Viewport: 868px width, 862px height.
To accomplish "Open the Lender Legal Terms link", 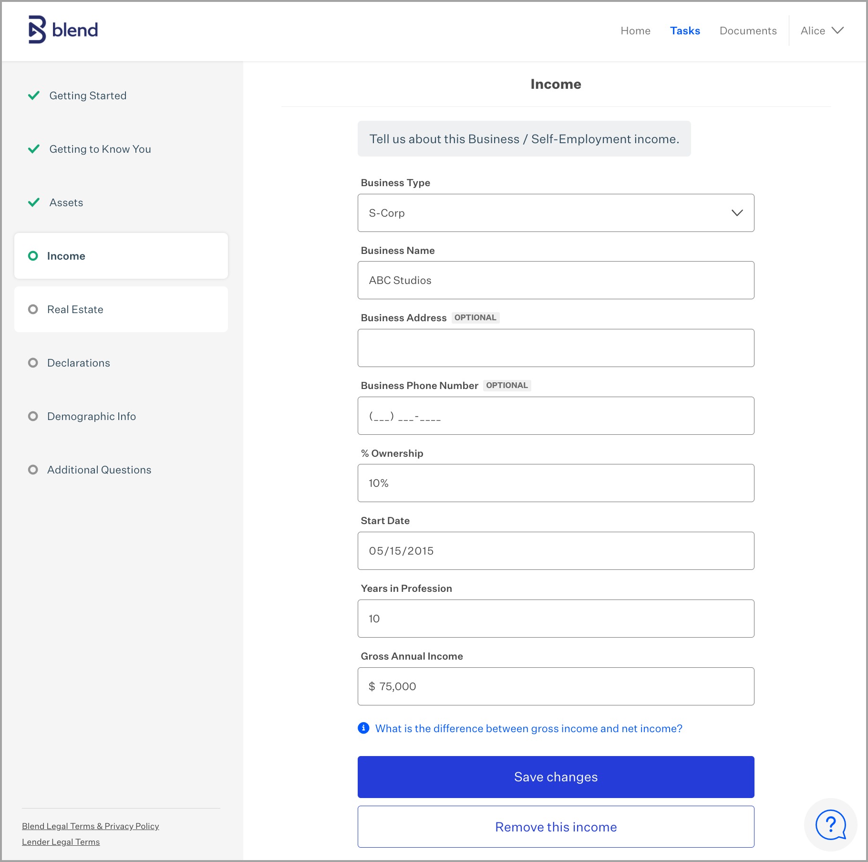I will [61, 842].
